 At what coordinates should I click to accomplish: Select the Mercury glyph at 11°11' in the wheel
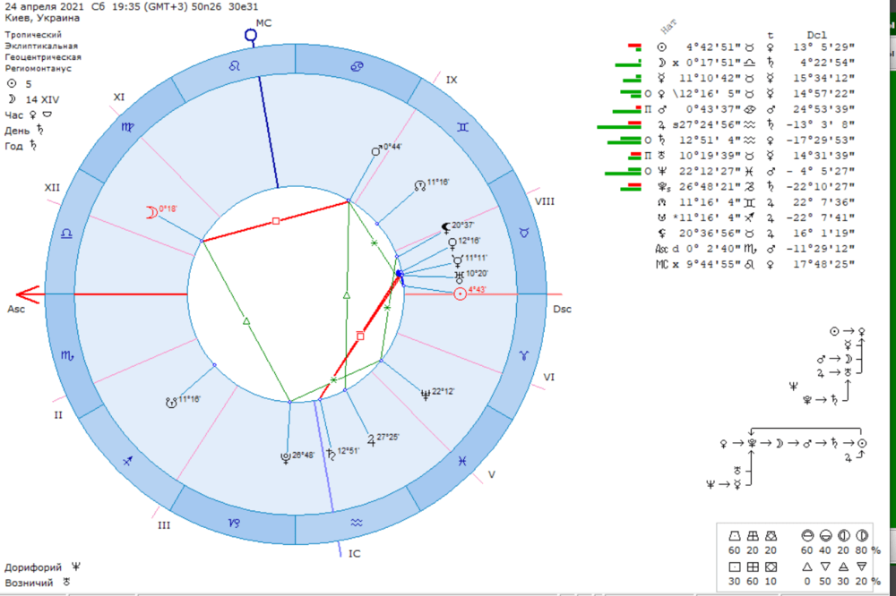tap(458, 261)
